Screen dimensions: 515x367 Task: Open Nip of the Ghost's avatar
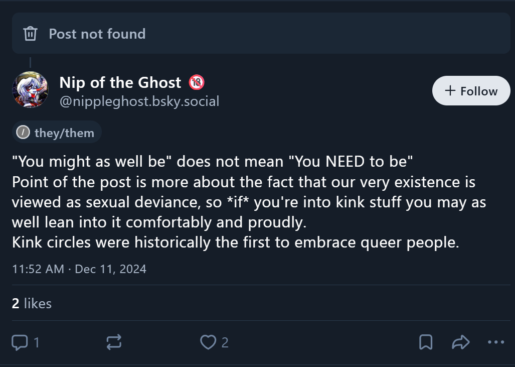pyautogui.click(x=30, y=89)
